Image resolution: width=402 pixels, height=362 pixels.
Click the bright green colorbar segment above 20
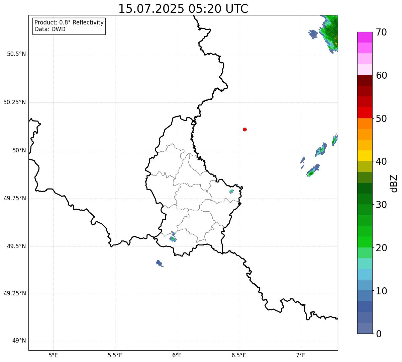(x=365, y=242)
